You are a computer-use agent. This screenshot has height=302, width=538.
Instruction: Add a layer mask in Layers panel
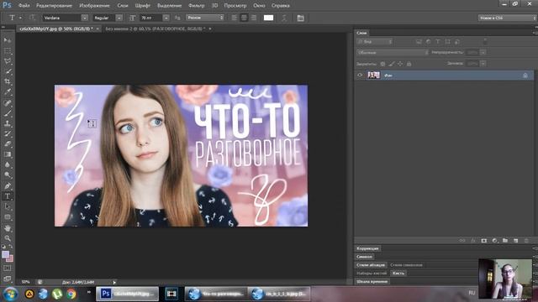point(484,241)
